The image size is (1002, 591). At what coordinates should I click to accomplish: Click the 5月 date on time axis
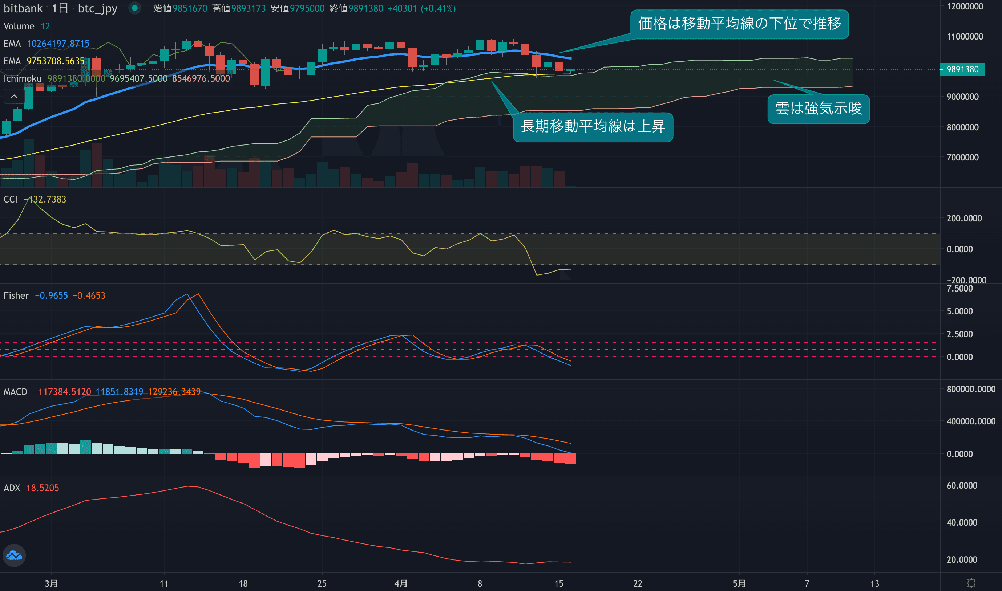point(739,583)
